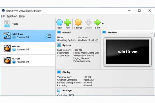This screenshot has height=103, width=155.
Task: Open the win10-vm list menu icon
Action: tap(48, 36)
